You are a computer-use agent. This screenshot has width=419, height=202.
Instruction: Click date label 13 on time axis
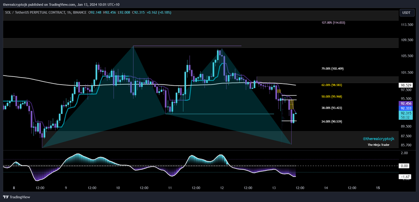[274, 188]
